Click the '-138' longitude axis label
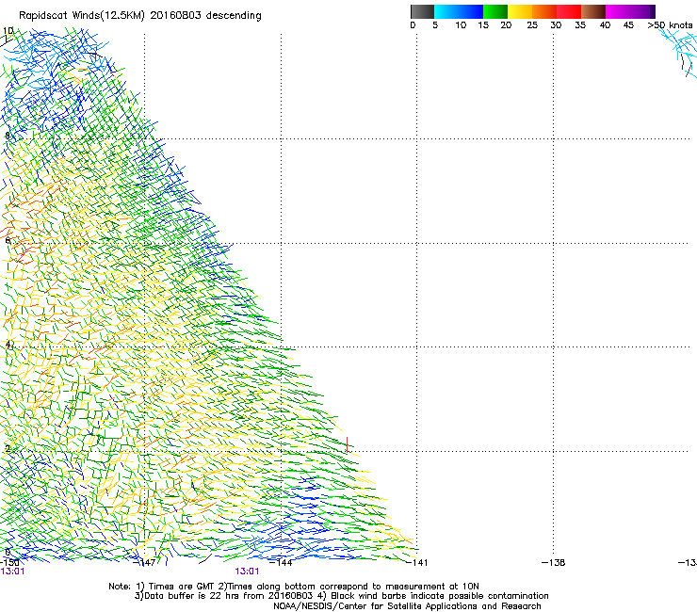The image size is (697, 612). tap(554, 563)
